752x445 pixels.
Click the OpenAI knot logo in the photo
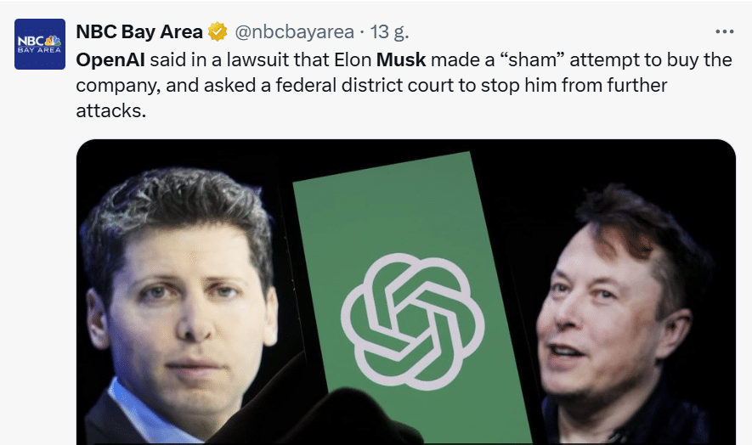point(412,322)
